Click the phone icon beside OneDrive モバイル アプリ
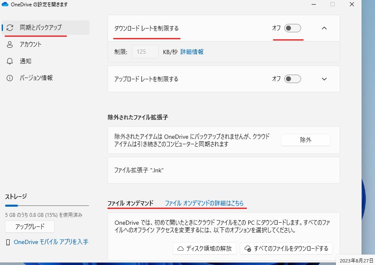 [8, 242]
